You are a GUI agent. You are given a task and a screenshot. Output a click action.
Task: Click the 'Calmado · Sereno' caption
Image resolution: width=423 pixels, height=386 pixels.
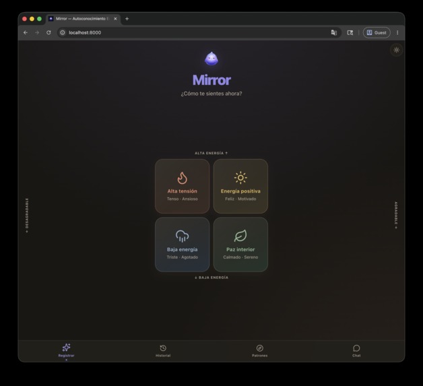click(240, 257)
